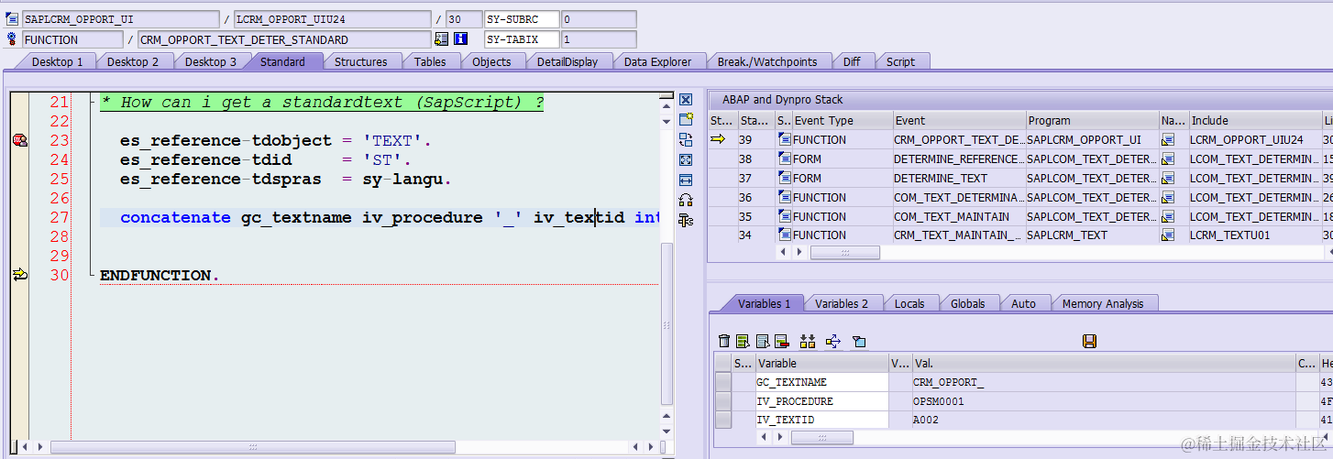
Task: Click the second green-sheet icon in the Variables toolbar
Action: tap(743, 341)
